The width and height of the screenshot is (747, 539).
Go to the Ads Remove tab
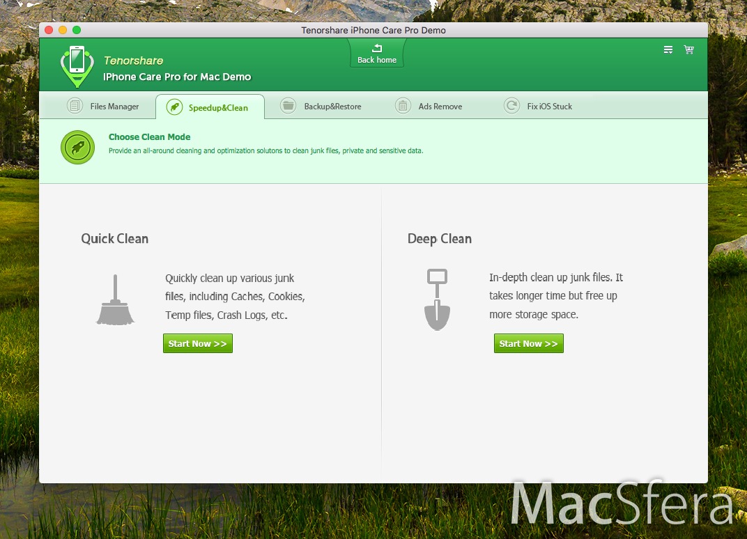(429, 106)
